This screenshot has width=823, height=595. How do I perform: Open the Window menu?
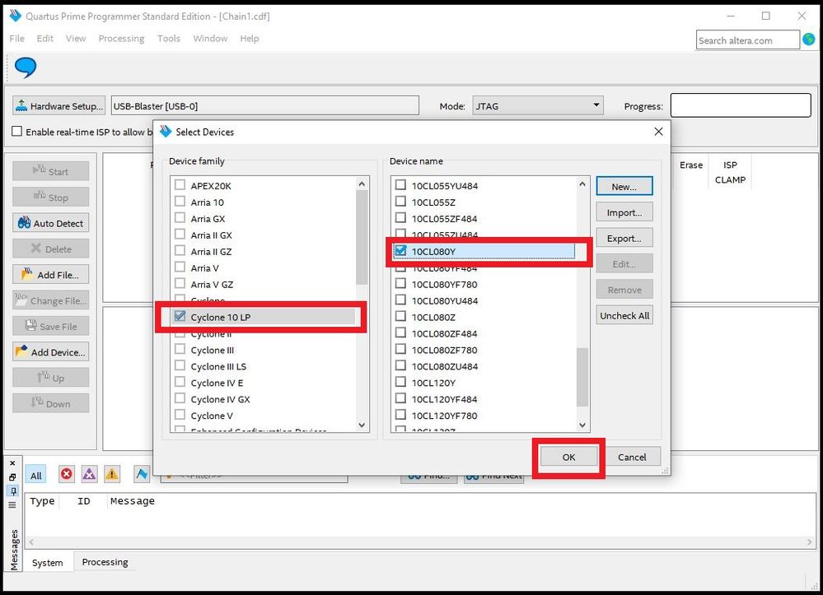pyautogui.click(x=210, y=39)
